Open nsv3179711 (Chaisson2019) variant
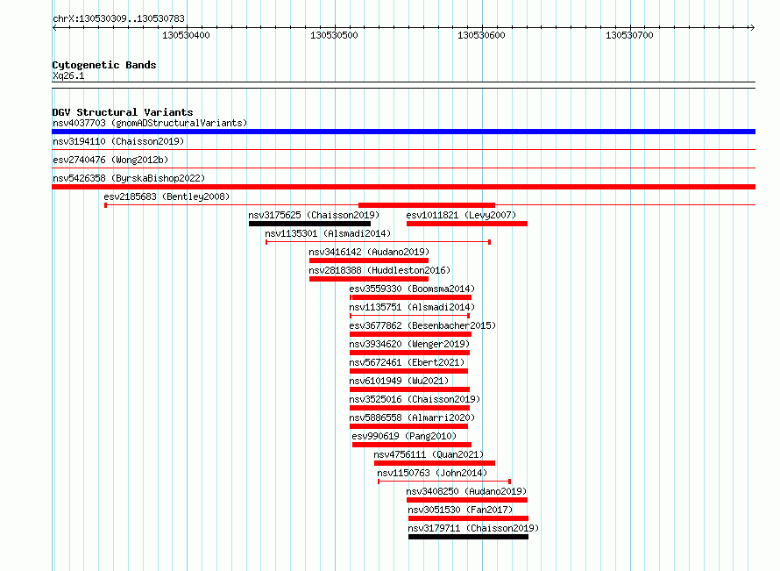This screenshot has height=571, width=780. point(473,528)
